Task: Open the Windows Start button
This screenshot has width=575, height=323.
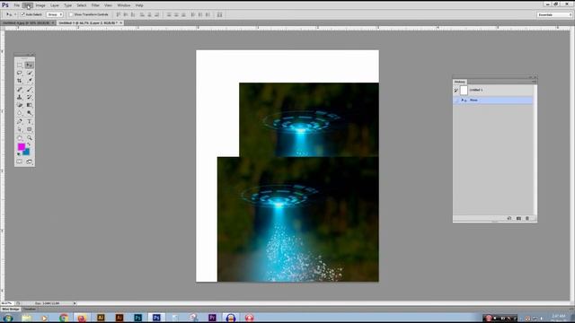Action: coord(7,318)
